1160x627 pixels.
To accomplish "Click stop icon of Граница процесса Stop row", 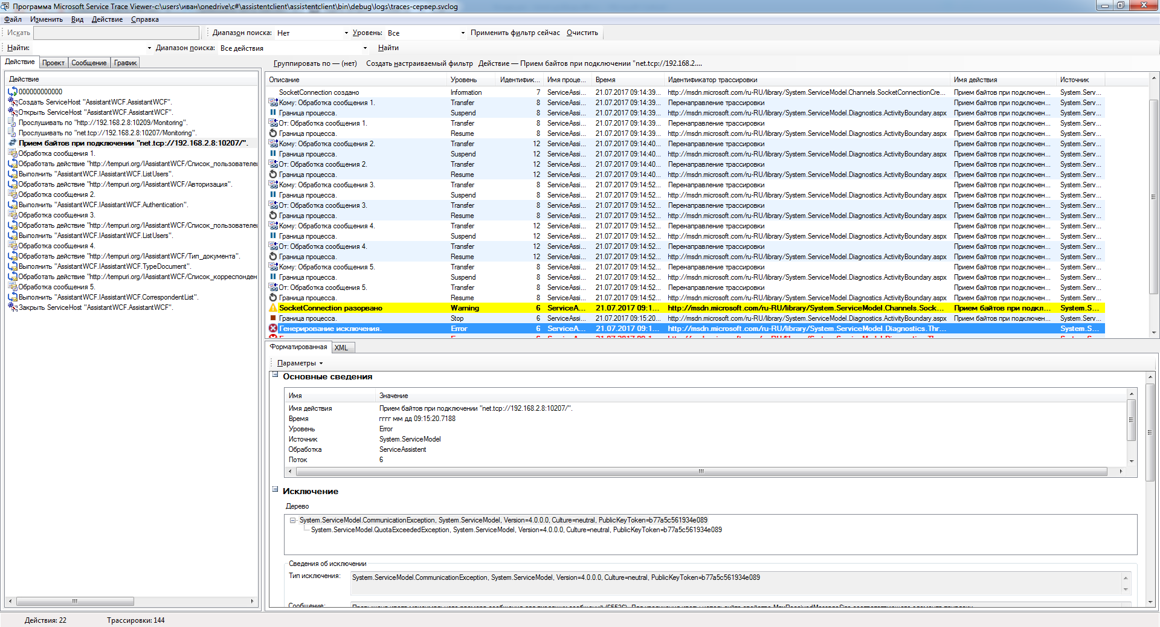I will [273, 318].
